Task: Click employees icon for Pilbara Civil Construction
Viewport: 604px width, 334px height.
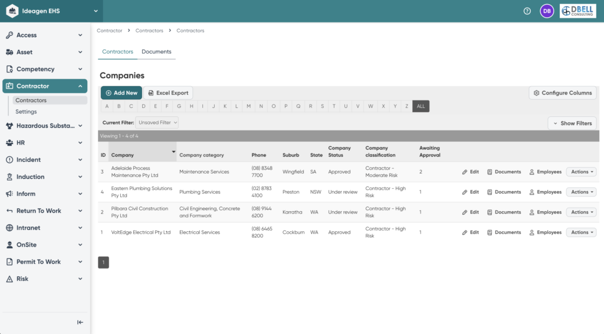Action: tap(531, 212)
